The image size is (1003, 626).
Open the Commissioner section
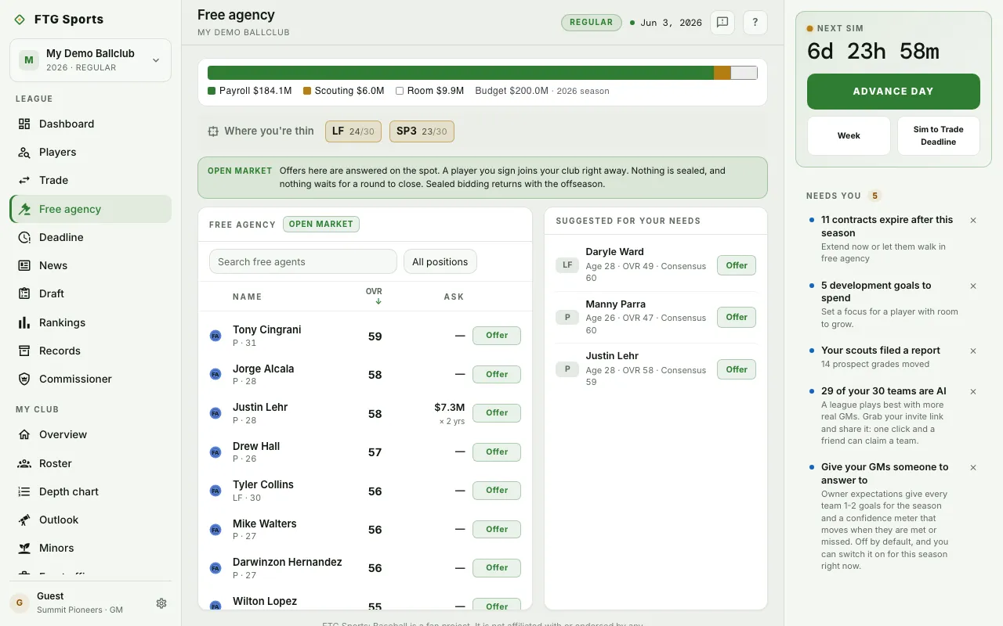tap(90, 379)
